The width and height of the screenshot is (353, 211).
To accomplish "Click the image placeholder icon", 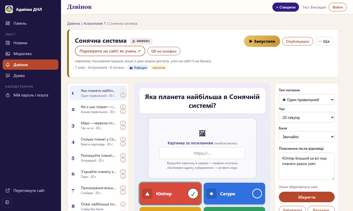I will click(x=202, y=133).
